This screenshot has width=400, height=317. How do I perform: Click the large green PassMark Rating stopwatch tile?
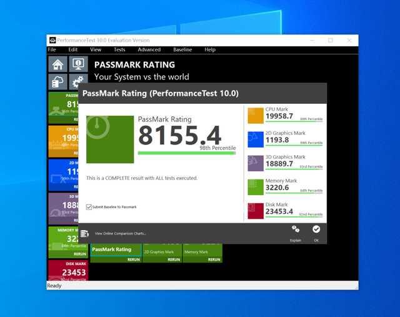click(110, 139)
